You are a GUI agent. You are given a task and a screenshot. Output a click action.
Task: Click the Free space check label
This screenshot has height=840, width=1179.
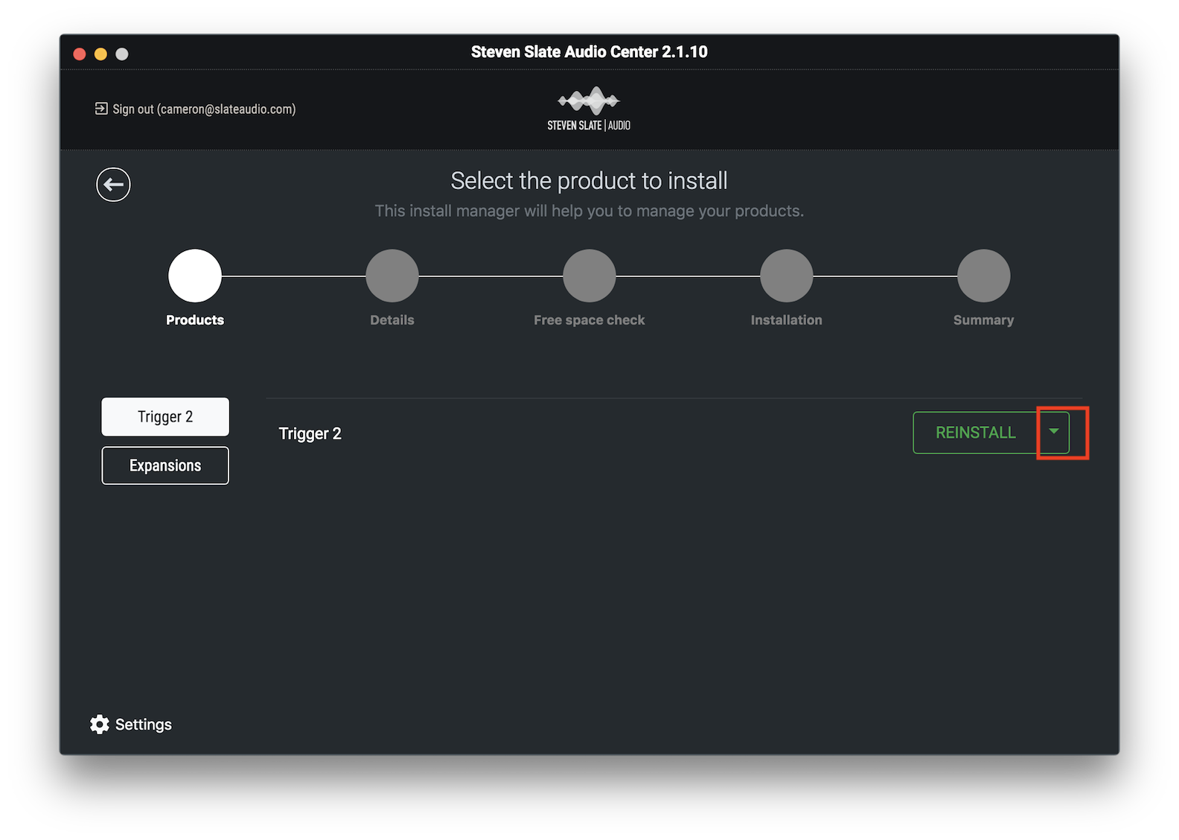point(589,320)
